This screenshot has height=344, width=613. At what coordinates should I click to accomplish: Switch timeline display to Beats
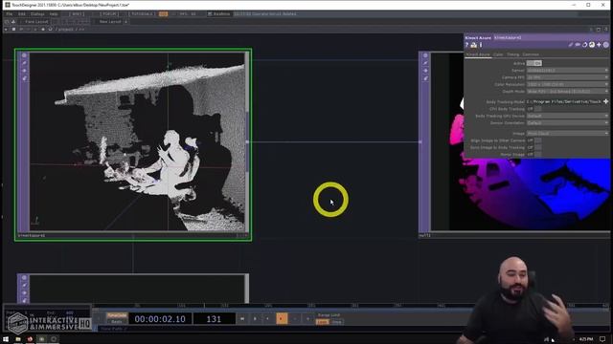(117, 322)
